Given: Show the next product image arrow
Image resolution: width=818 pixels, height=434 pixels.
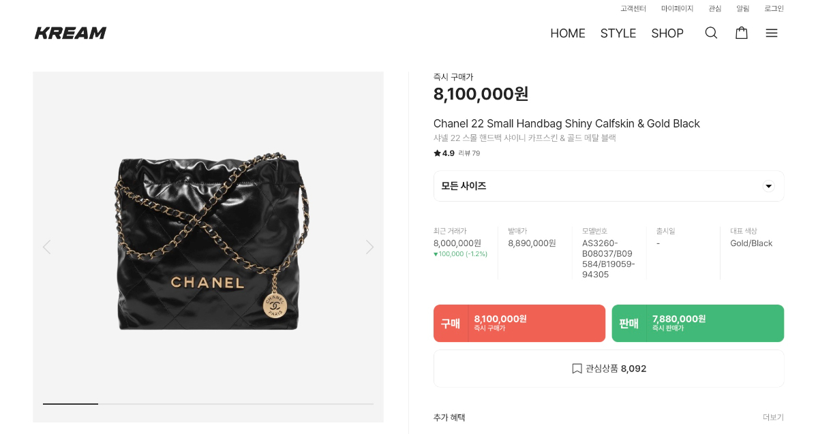Looking at the screenshot, I should tap(369, 247).
